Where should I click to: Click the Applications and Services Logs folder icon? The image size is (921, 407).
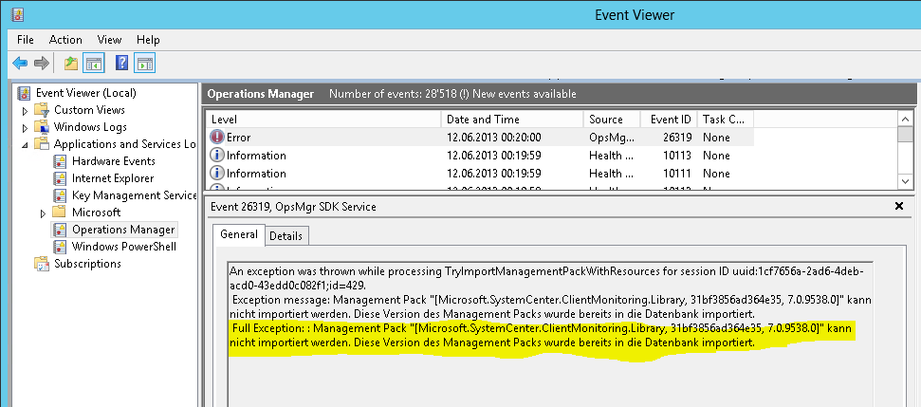point(42,144)
